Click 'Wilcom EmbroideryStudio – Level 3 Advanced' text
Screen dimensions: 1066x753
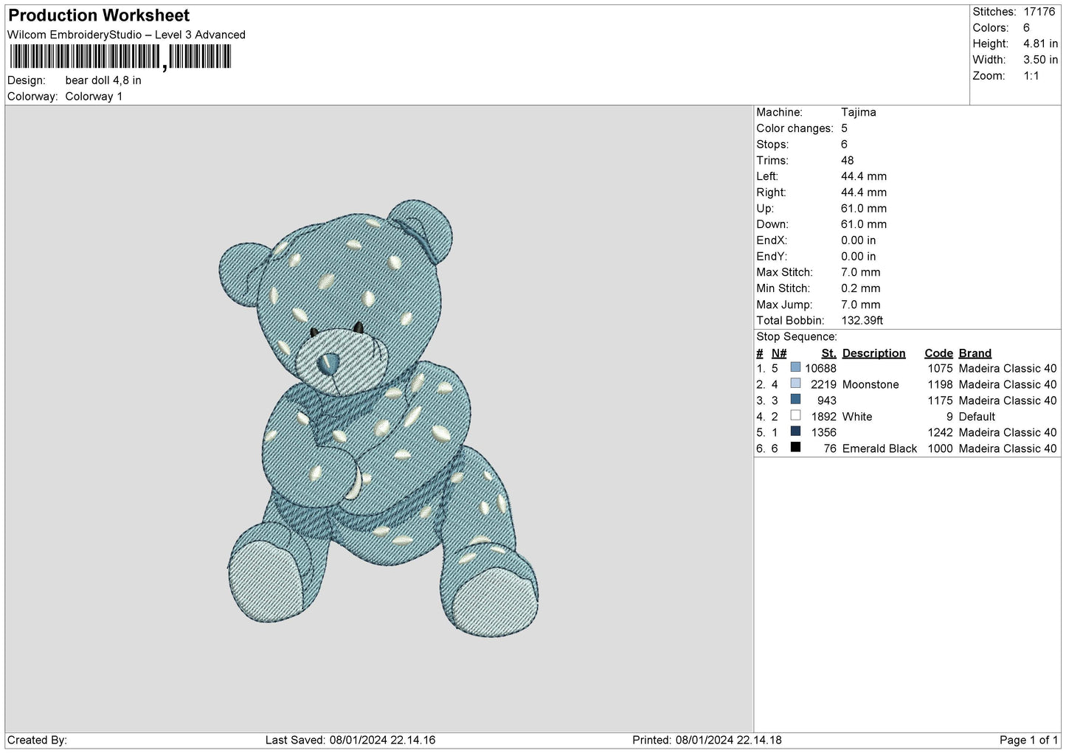coord(126,35)
